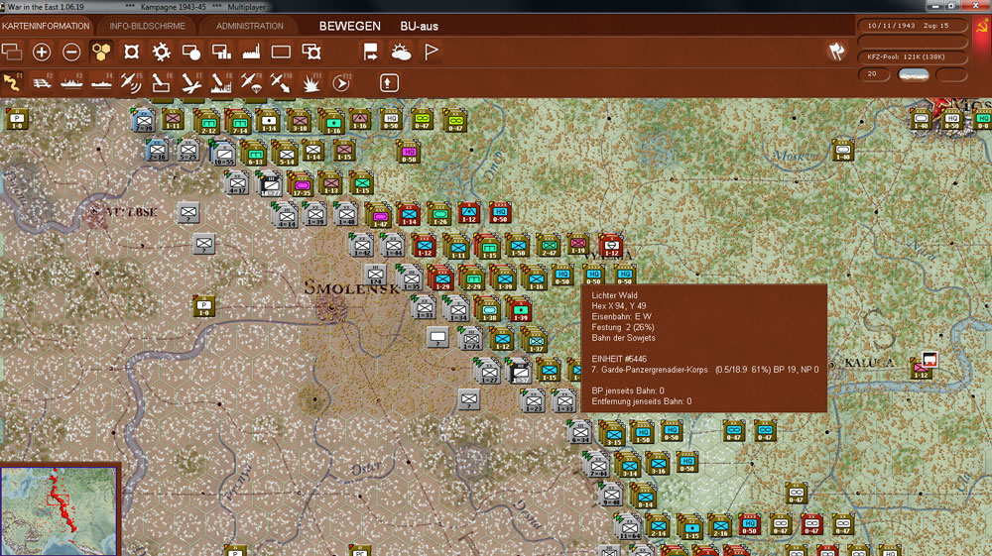The image size is (992, 556).
Task: Click the pennant flag icon
Action: coord(431,52)
